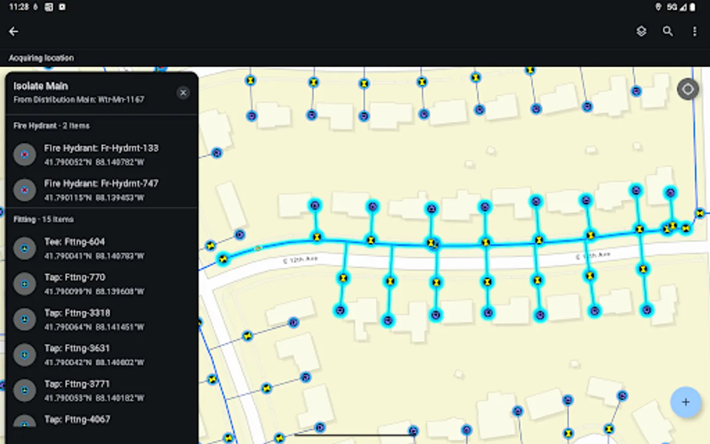
Task: Dismiss the Isolate Main panel
Action: click(x=183, y=92)
